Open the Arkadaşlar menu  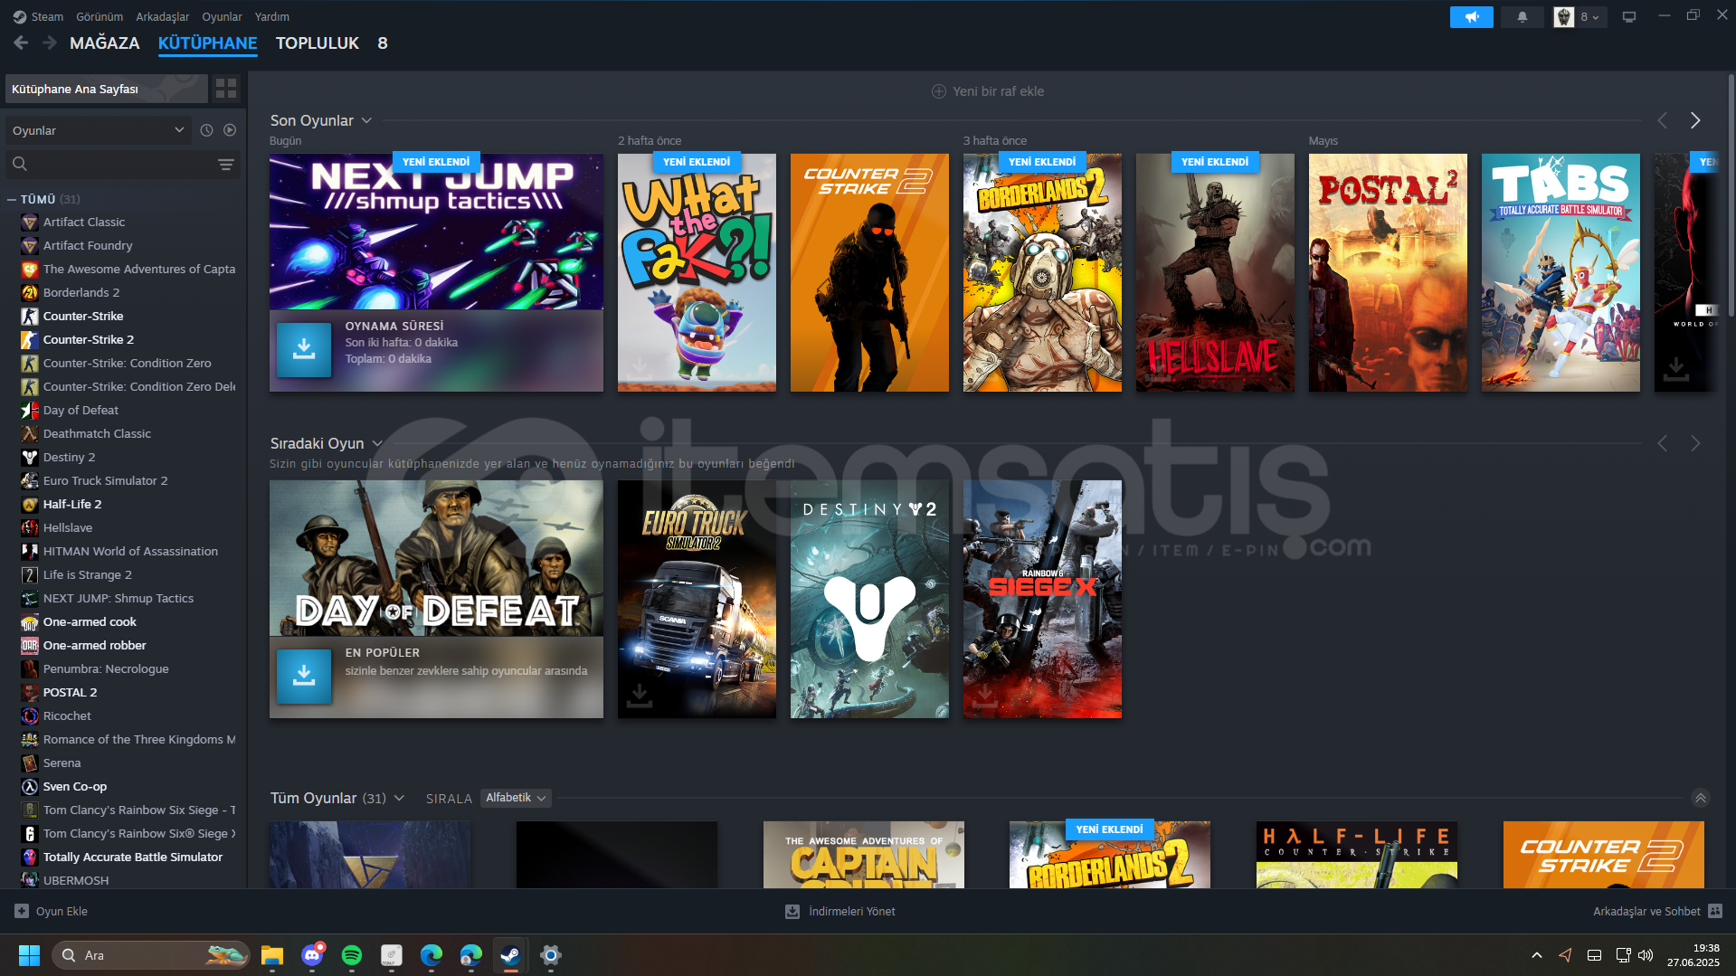tap(163, 17)
